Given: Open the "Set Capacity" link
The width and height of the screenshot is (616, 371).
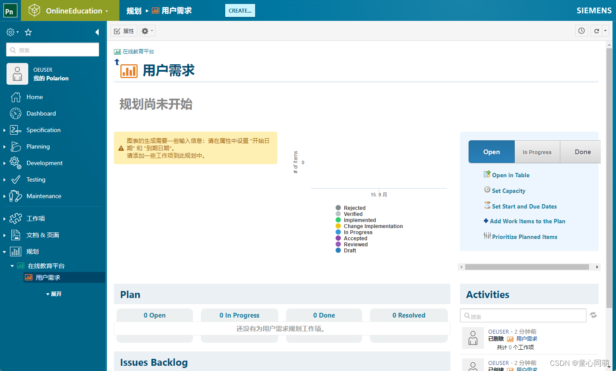Looking at the screenshot, I should coord(508,191).
